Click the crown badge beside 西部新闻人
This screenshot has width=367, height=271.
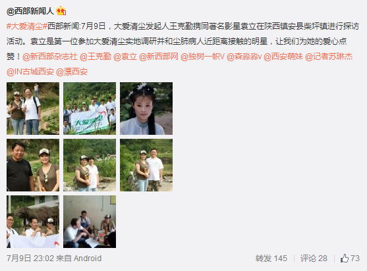click(61, 11)
